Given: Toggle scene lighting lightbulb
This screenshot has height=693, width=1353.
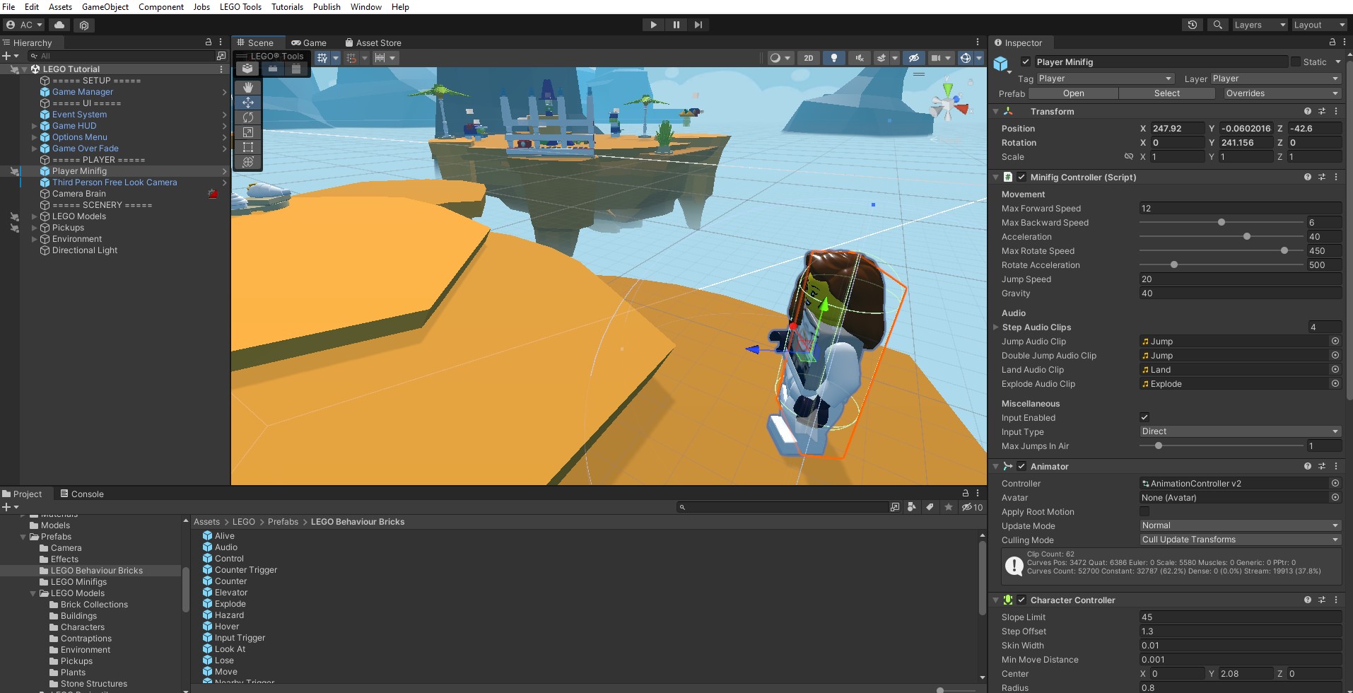Looking at the screenshot, I should (x=834, y=58).
